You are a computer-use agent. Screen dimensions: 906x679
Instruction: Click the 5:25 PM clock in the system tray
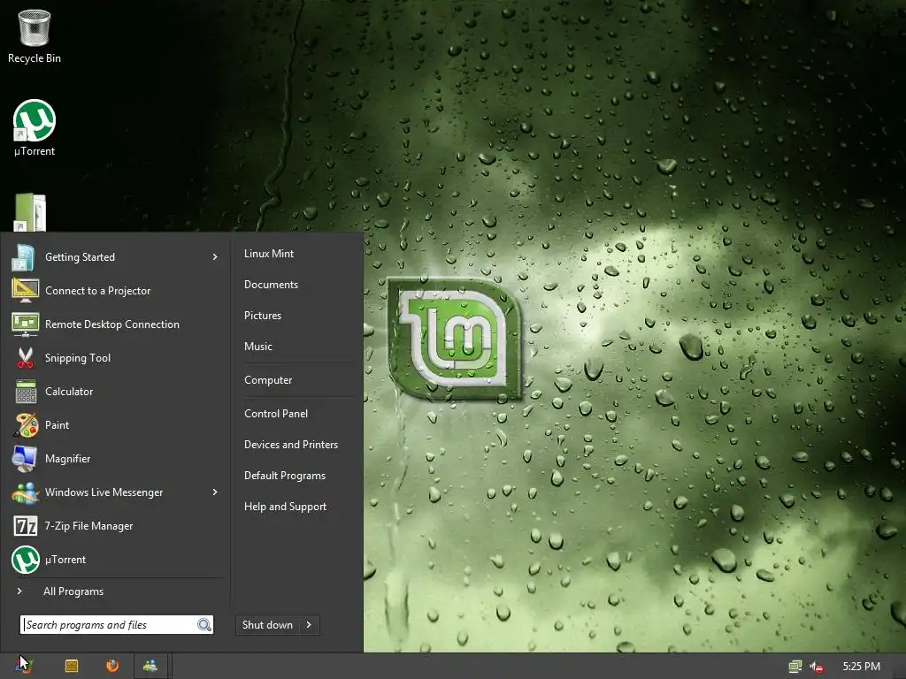click(x=861, y=667)
